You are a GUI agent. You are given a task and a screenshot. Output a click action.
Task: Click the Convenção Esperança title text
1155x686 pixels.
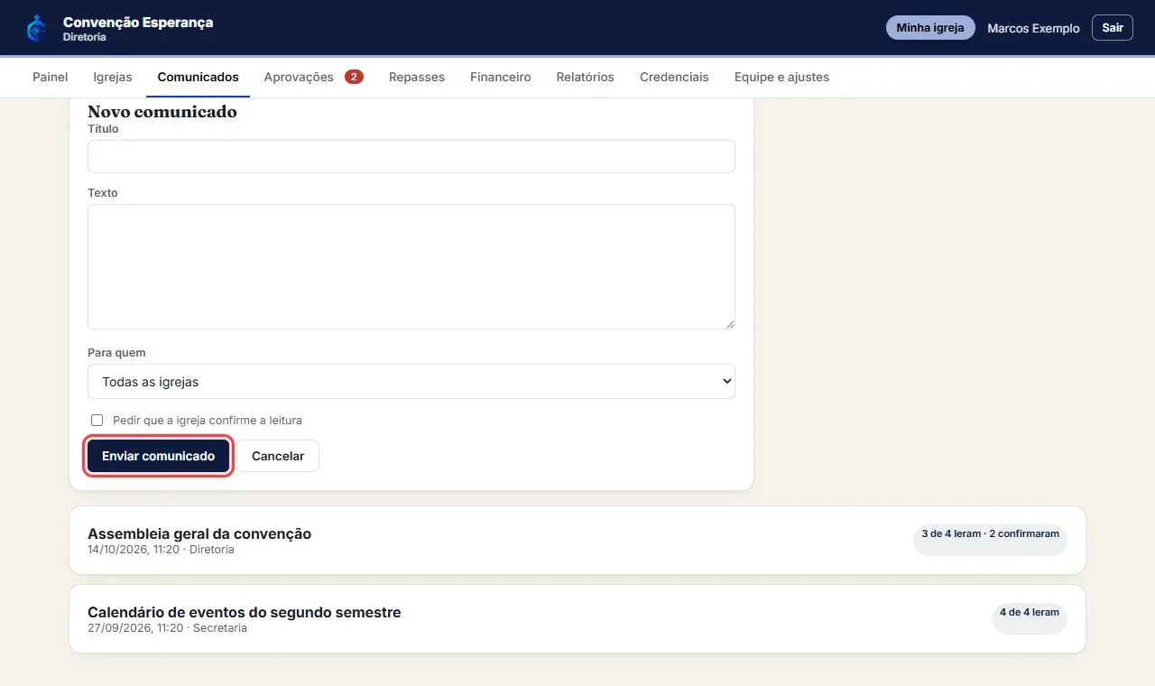click(138, 23)
